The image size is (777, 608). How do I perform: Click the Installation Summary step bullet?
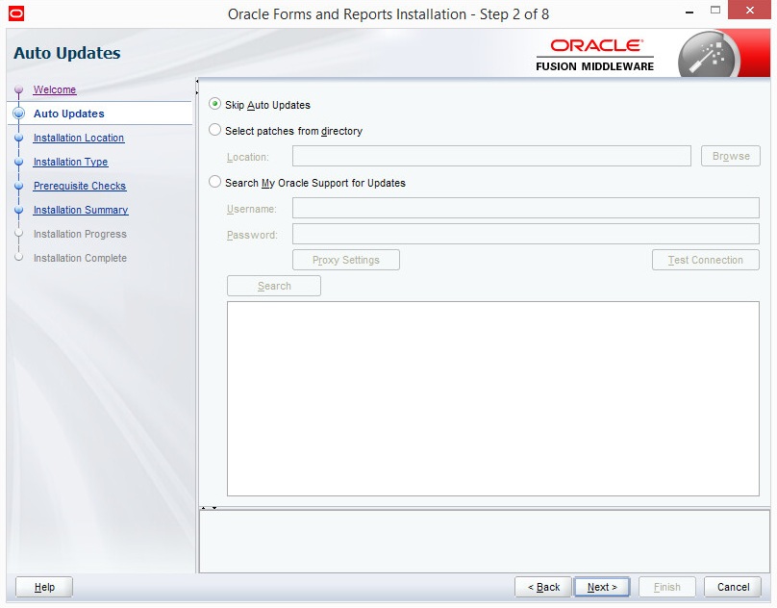pos(19,210)
